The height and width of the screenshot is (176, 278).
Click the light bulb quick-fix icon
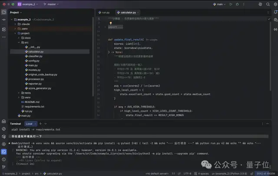point(111,24)
